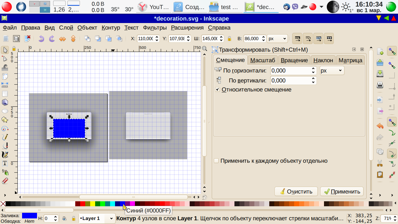398x224 pixels.
Task: Flip the selection horizontally
Action: pyautogui.click(x=62, y=39)
